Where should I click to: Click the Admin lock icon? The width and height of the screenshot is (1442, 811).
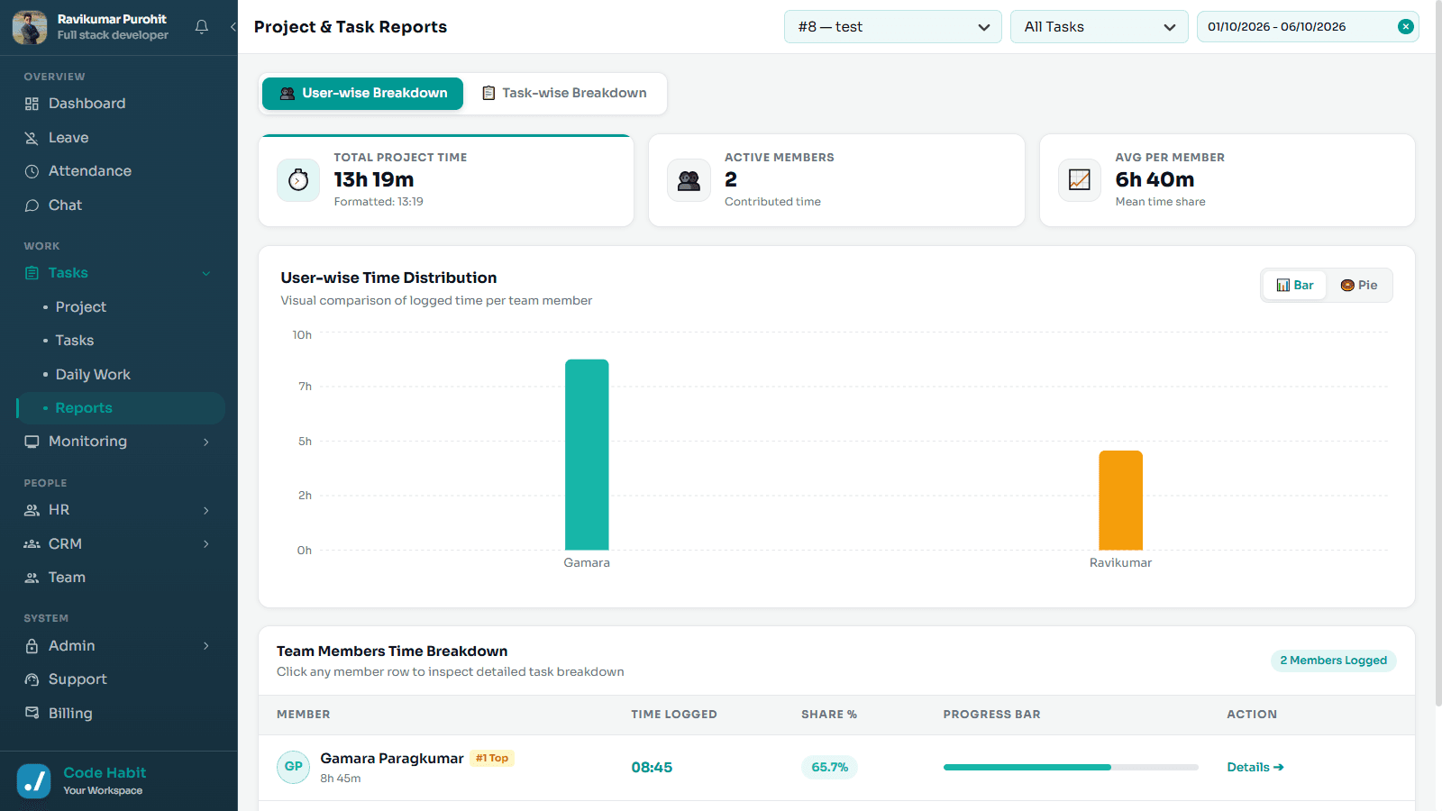point(32,646)
